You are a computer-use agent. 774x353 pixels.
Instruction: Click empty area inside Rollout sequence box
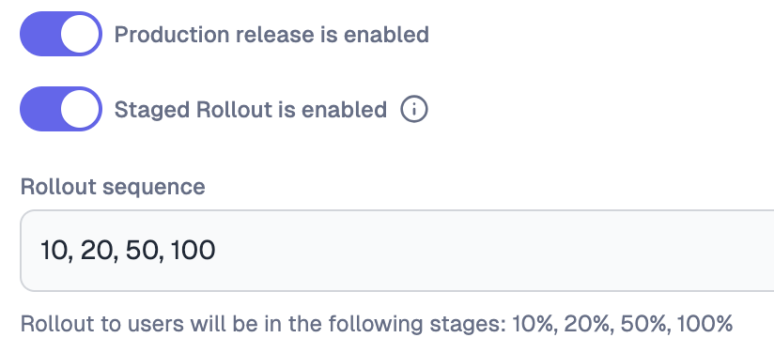point(494,251)
